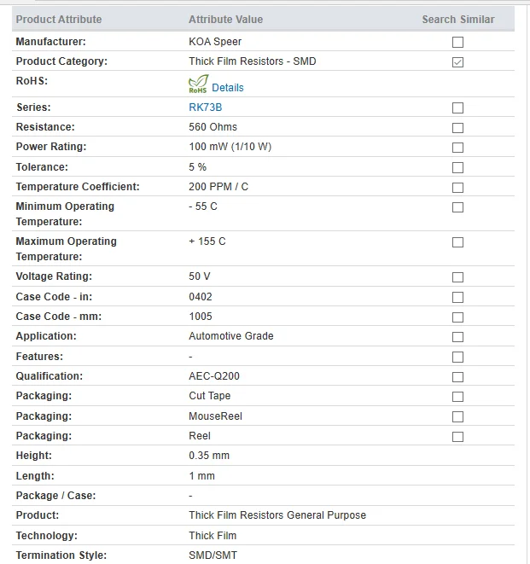Viewport: 530px width, 564px height.
Task: Click the Qualification label
Action: [x=50, y=376]
